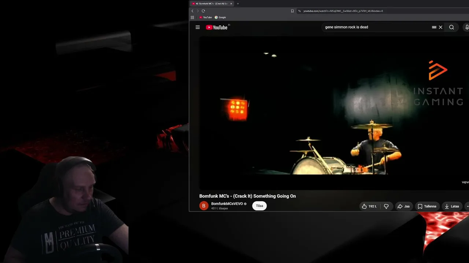Open the BomfunkMCsVEVO channel avatar

click(x=204, y=206)
